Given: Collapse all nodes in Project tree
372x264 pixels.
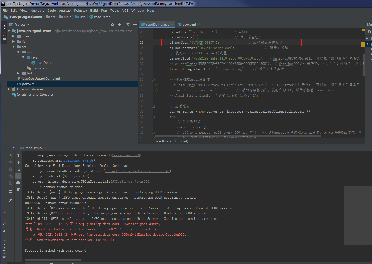Looking at the screenshot, I should 119,24.
